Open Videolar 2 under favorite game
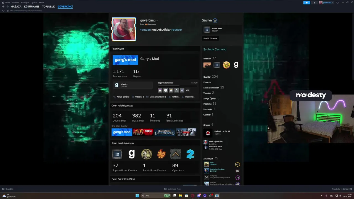Screen dimensions: 354x199 pos(138,97)
